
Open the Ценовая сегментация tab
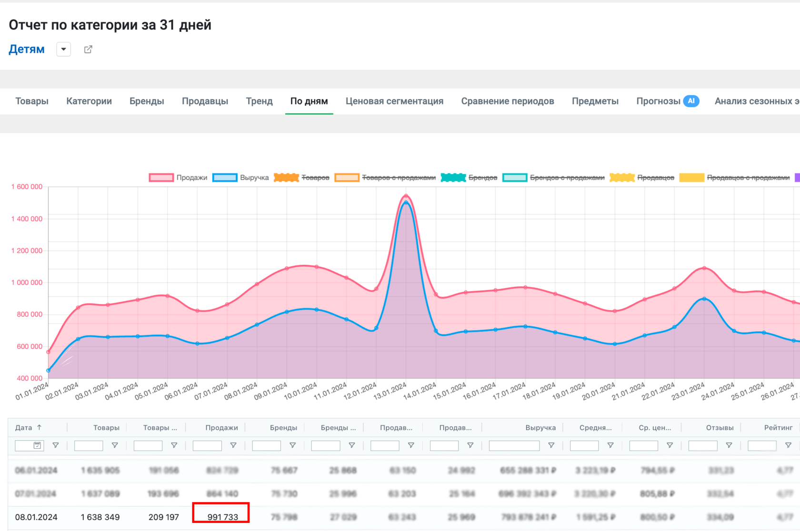(x=394, y=101)
